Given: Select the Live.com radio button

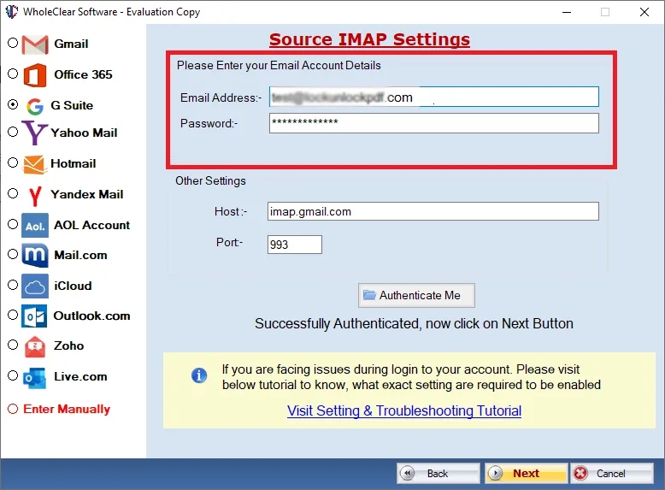Looking at the screenshot, I should (x=13, y=375).
